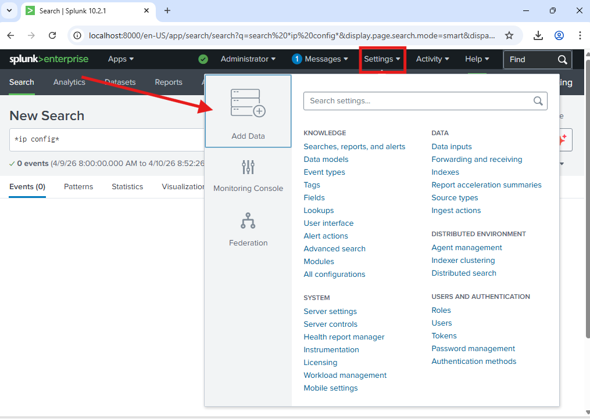
Task: Open the Licensing link
Action: (x=320, y=363)
